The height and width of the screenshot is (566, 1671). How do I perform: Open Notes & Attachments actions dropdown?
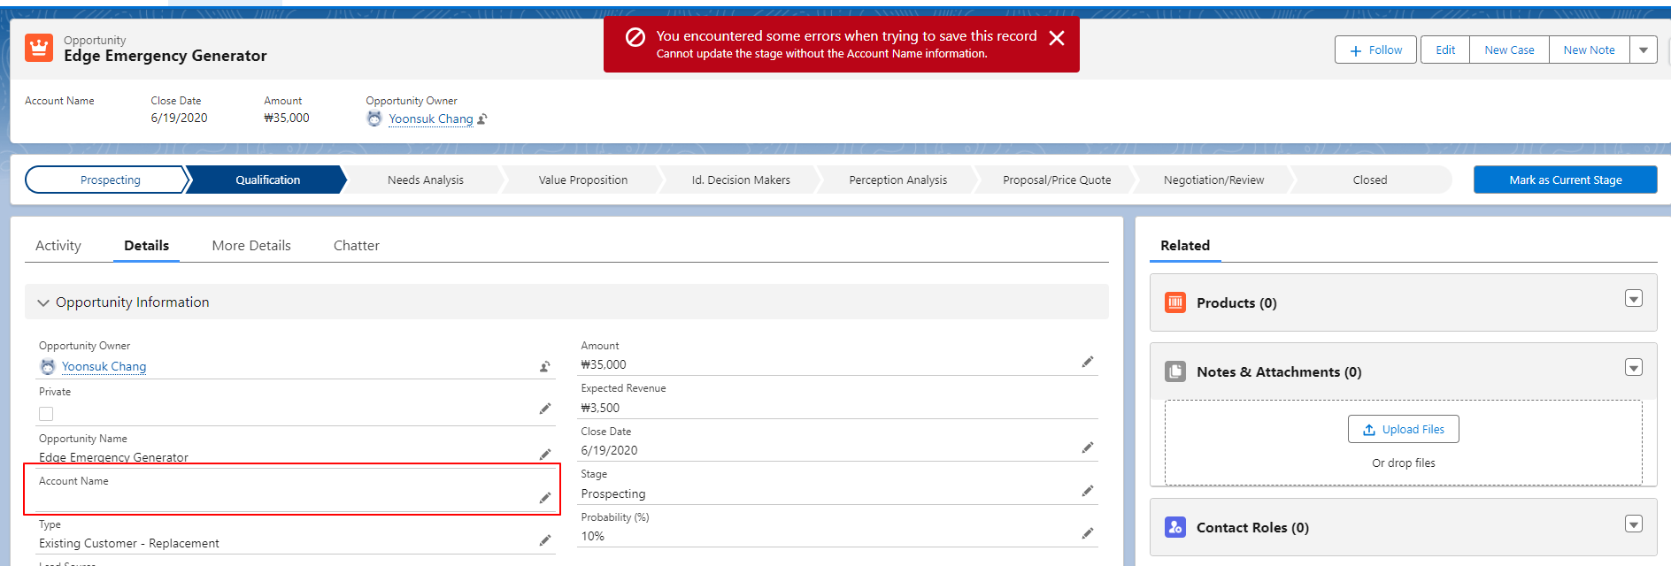click(x=1634, y=368)
